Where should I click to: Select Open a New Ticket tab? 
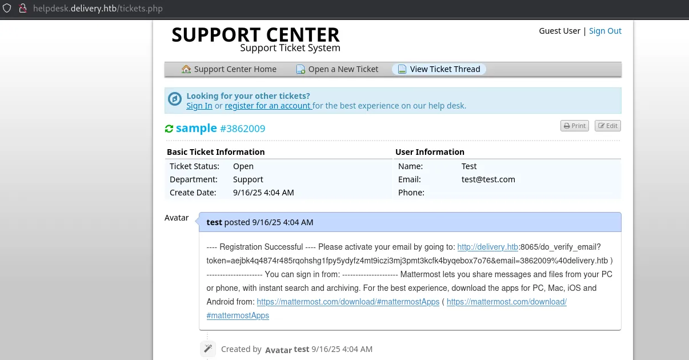(343, 69)
